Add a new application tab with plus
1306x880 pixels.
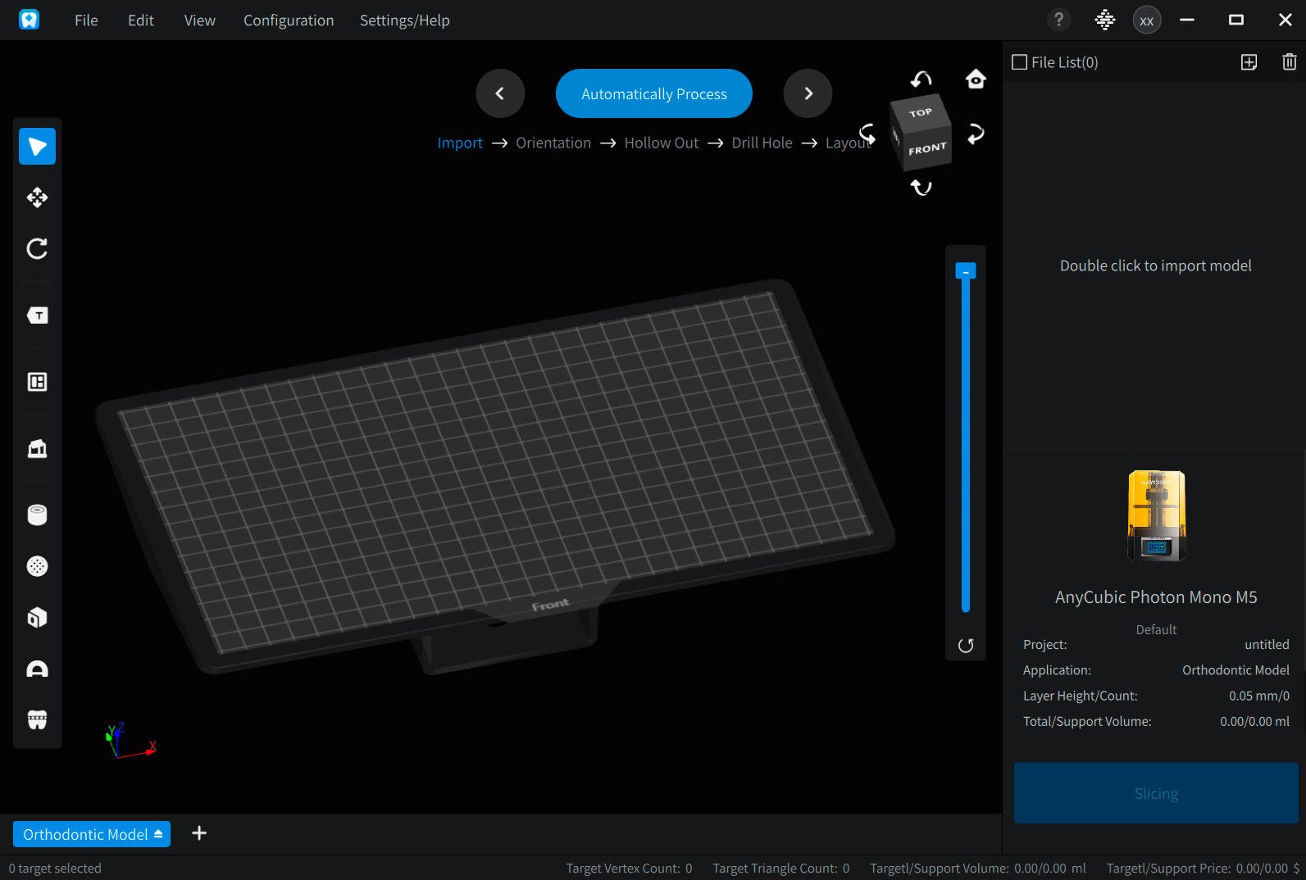[x=199, y=833]
